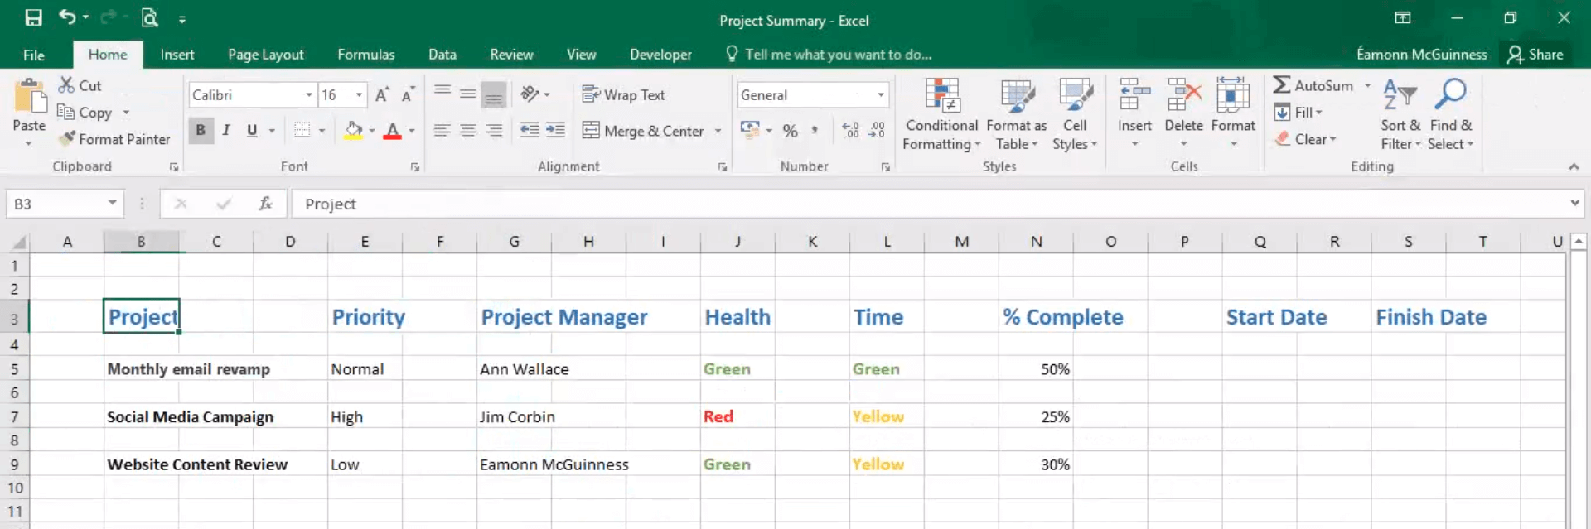Apply the red Font Color
1591x529 pixels.
(393, 130)
